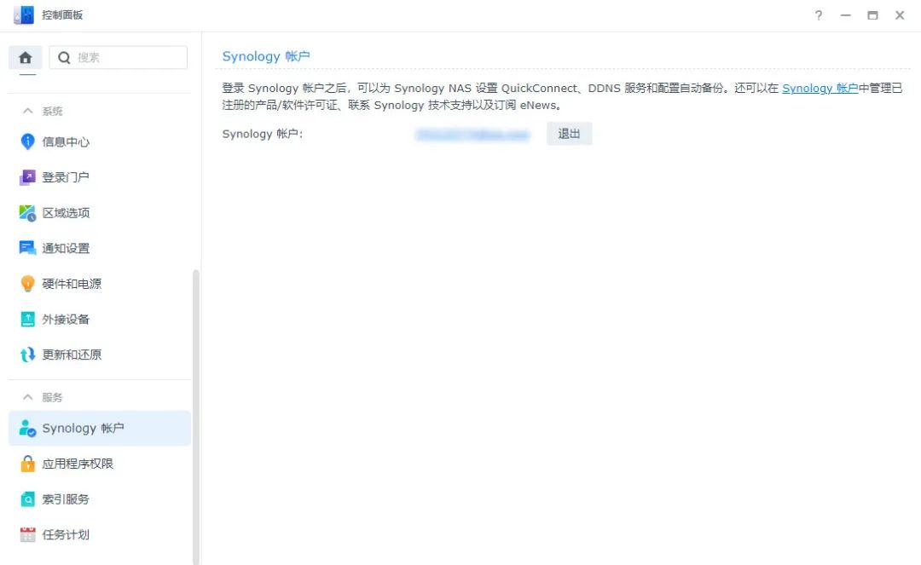Open the 任务计划 calendar icon

[27, 534]
